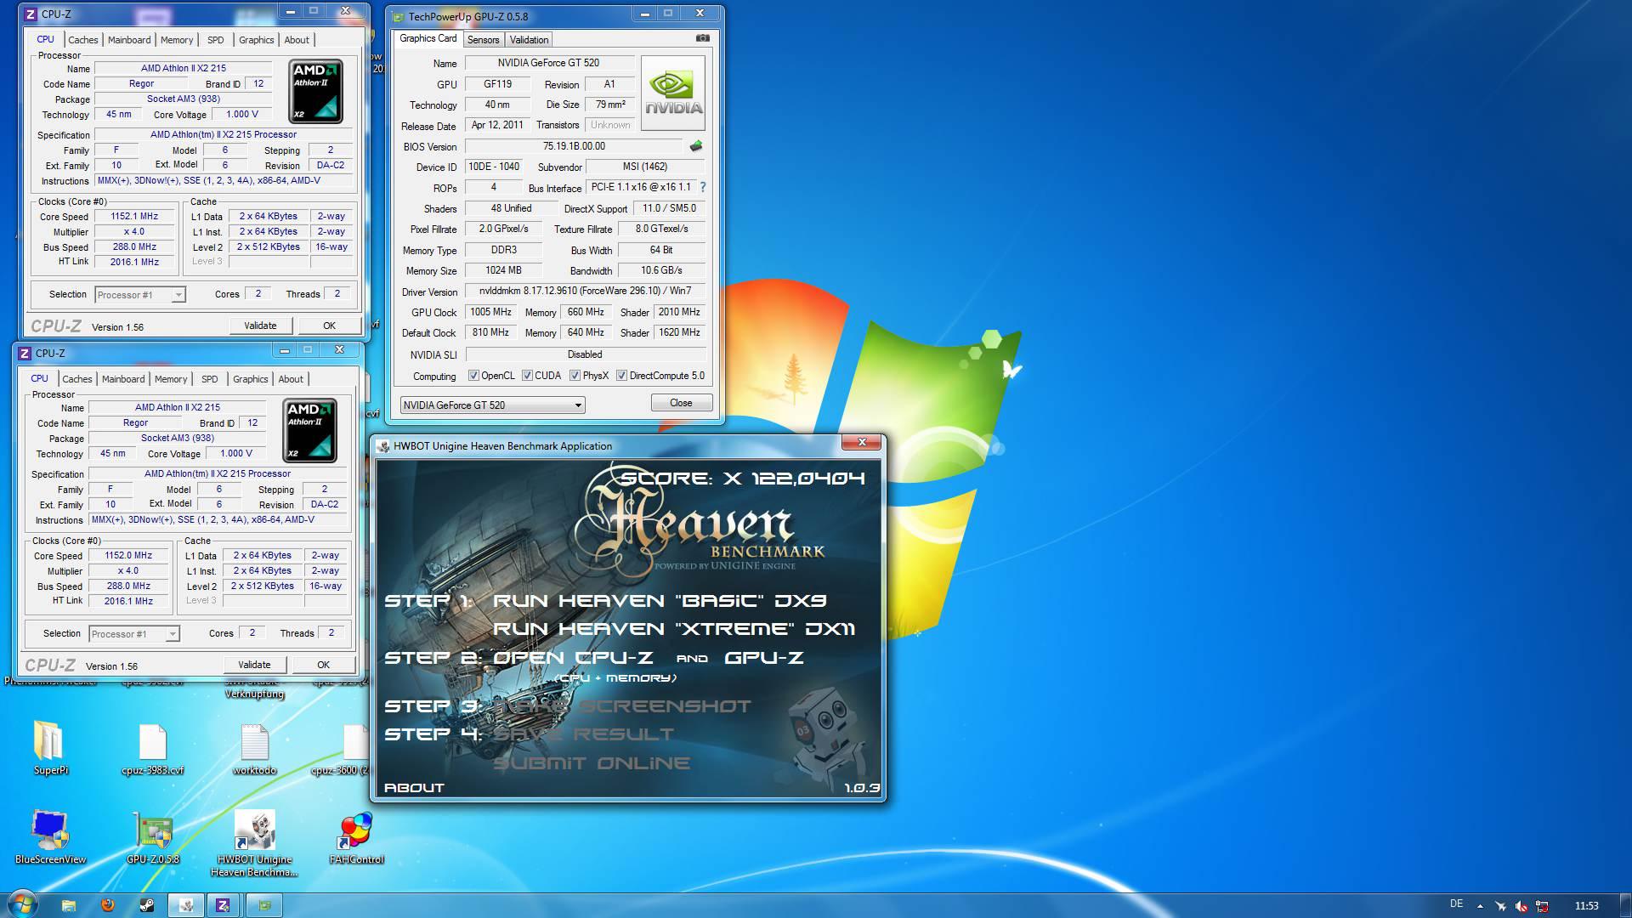
Task: Toggle the CUDA checkbox
Action: (x=528, y=376)
